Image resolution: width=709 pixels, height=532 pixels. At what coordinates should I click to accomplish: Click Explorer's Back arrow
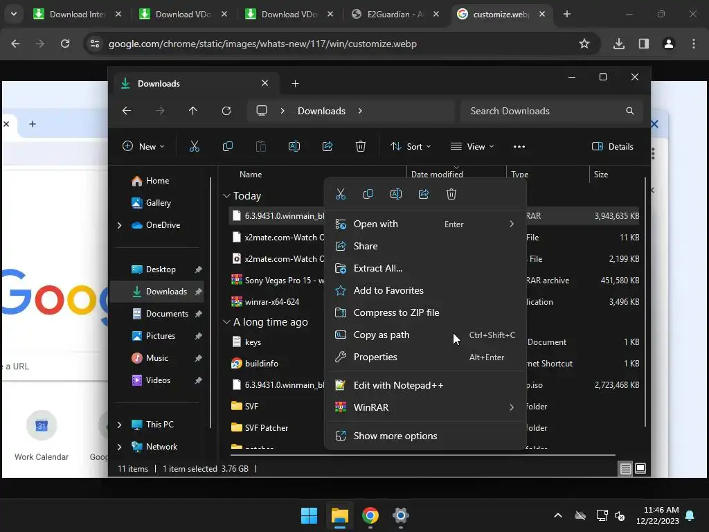pyautogui.click(x=127, y=111)
